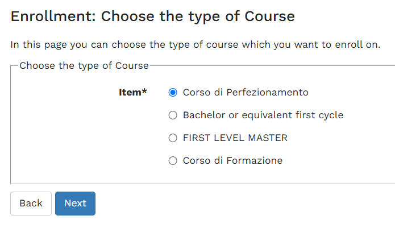Click the 'Bachelor or equivalent first cycle' label text
Viewport: 395px width, 228px height.
(263, 115)
